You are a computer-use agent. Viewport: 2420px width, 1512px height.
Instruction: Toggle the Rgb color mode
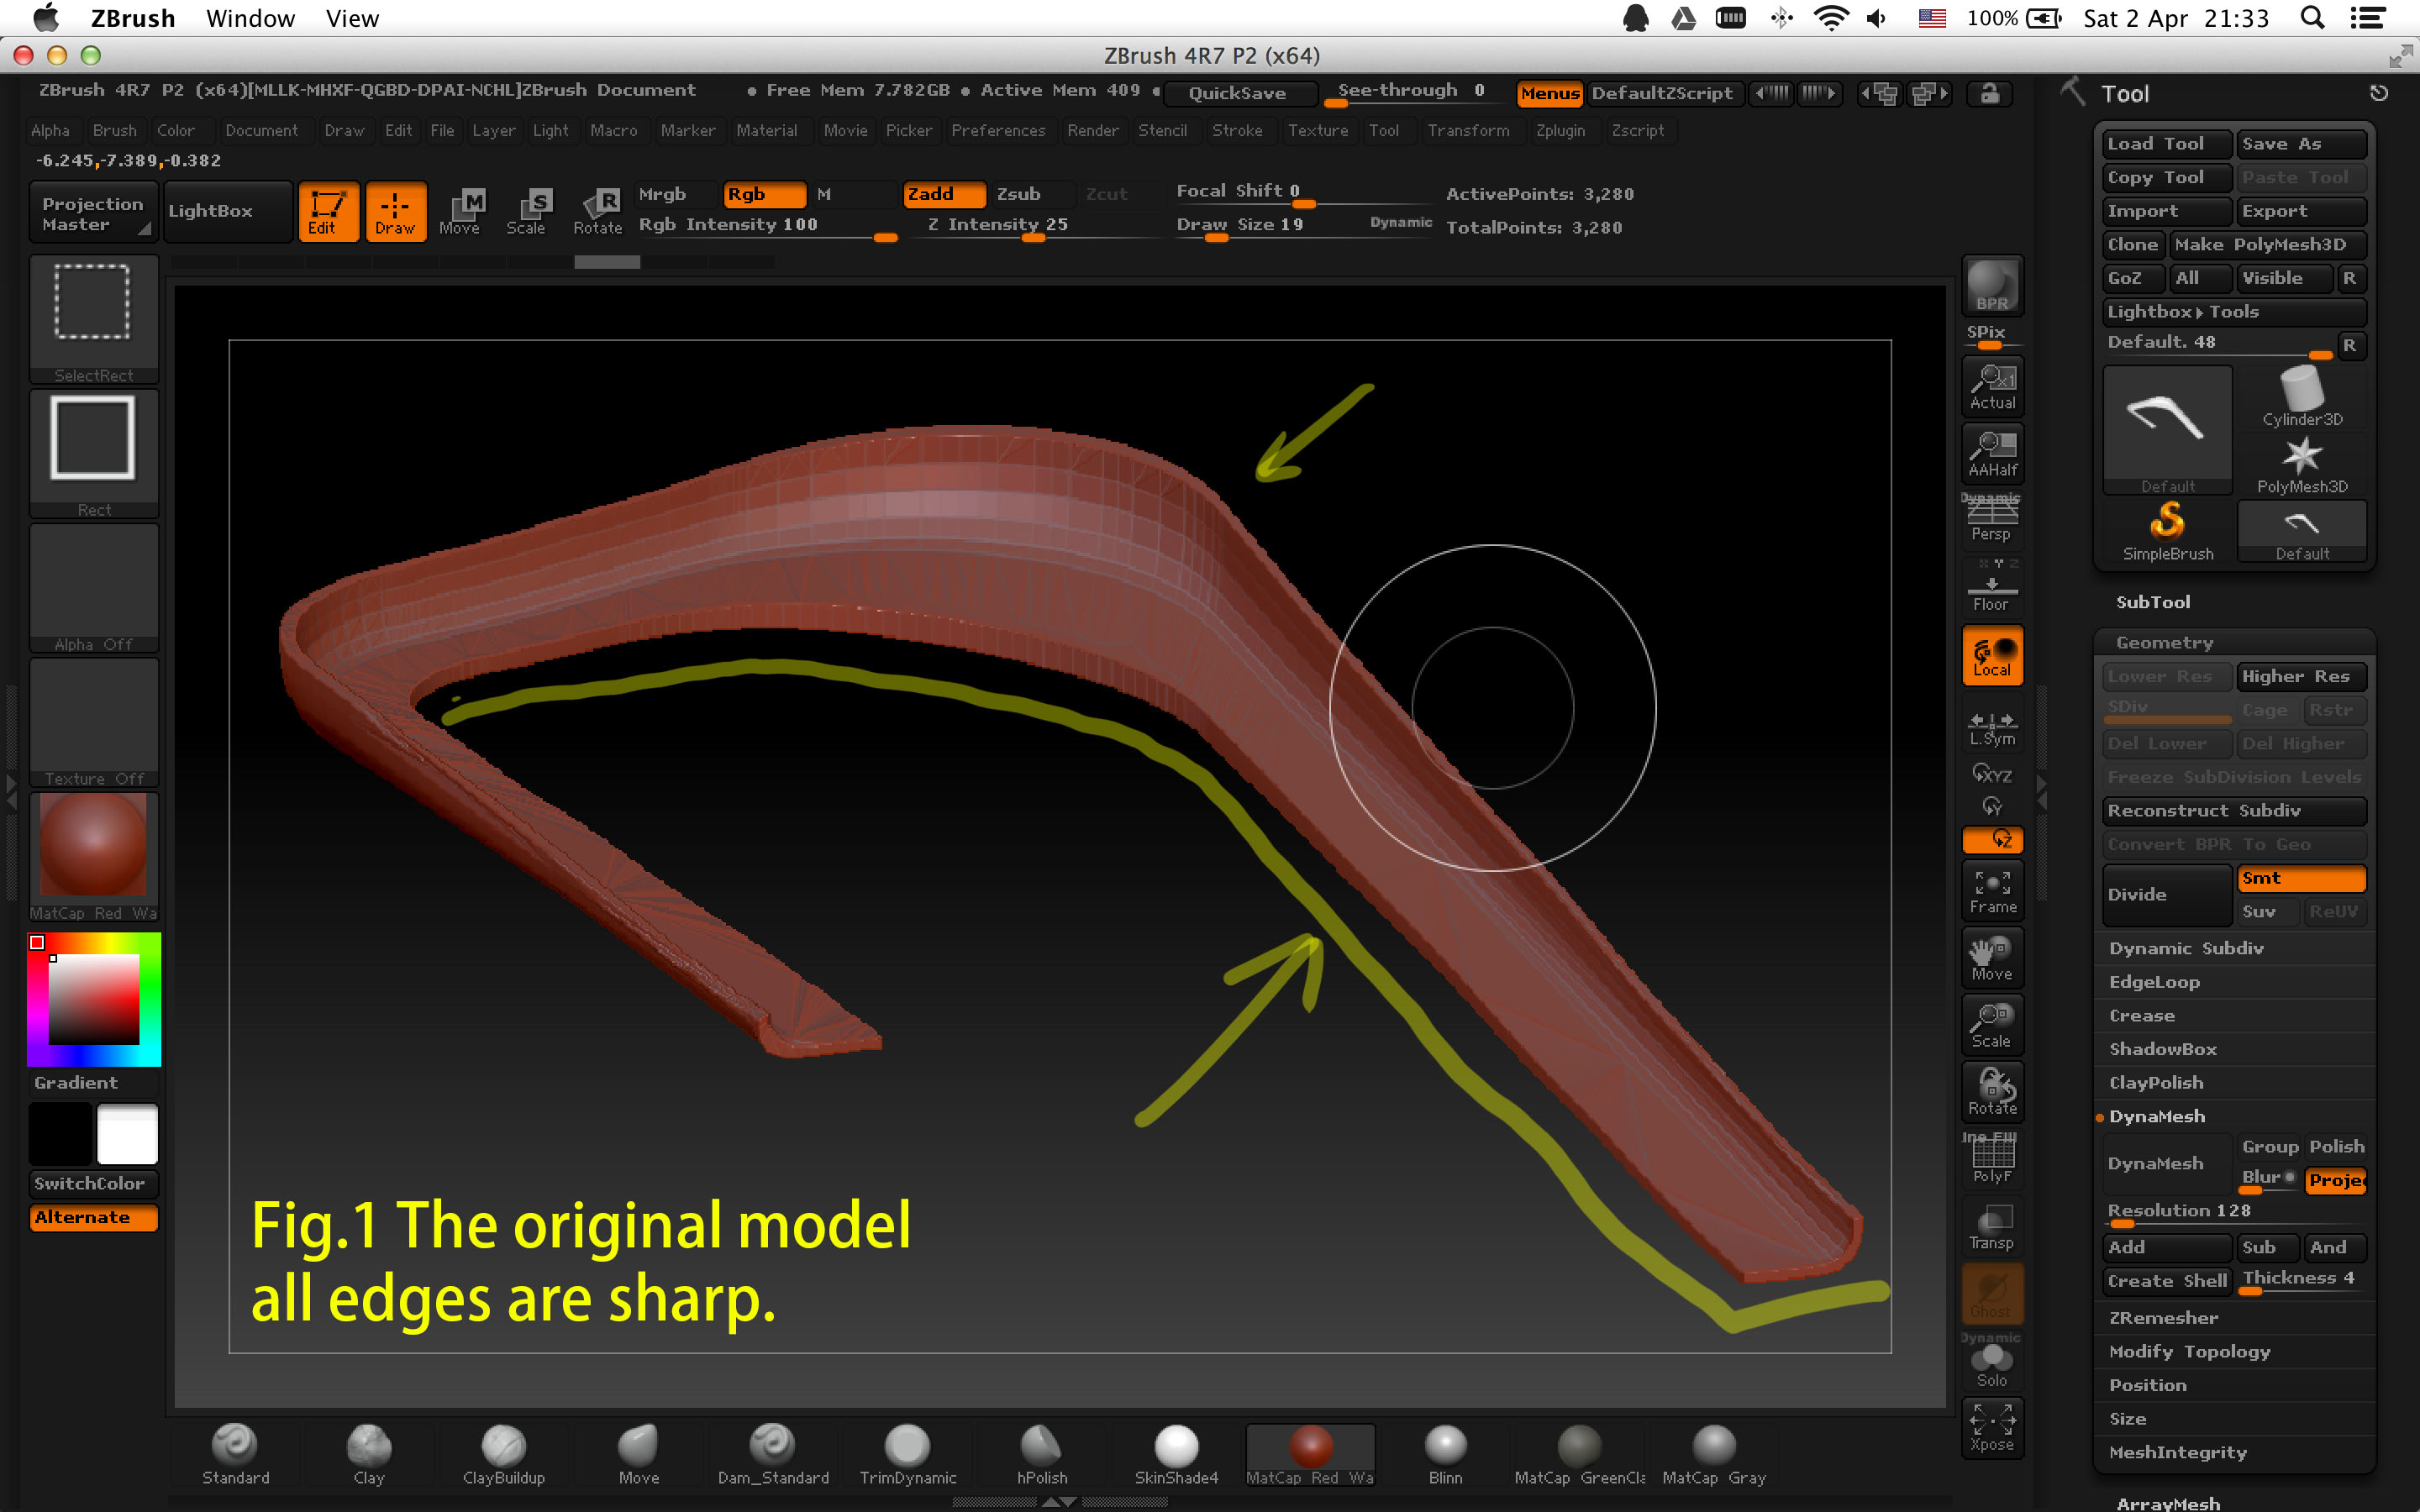click(x=764, y=194)
